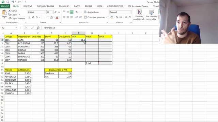Click Combinar y centrar button
The image size is (218, 122).
click(94, 17)
